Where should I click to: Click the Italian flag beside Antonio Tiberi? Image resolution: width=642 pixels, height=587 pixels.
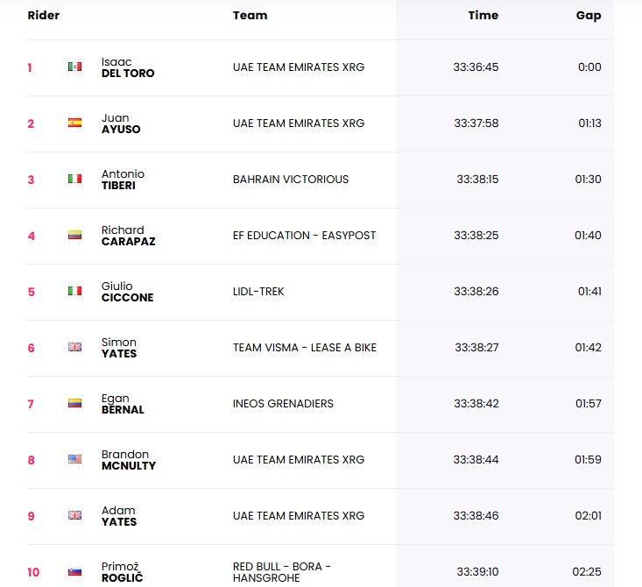click(x=75, y=179)
